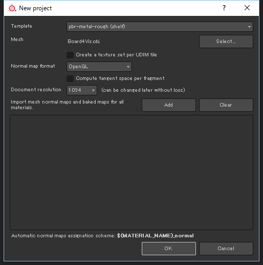Click the Board4Vis.obj mesh filename text

tap(83, 42)
